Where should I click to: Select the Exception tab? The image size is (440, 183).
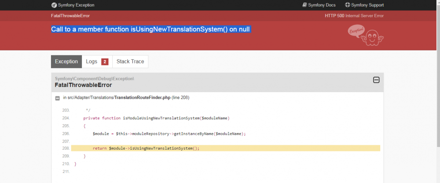[x=66, y=61]
